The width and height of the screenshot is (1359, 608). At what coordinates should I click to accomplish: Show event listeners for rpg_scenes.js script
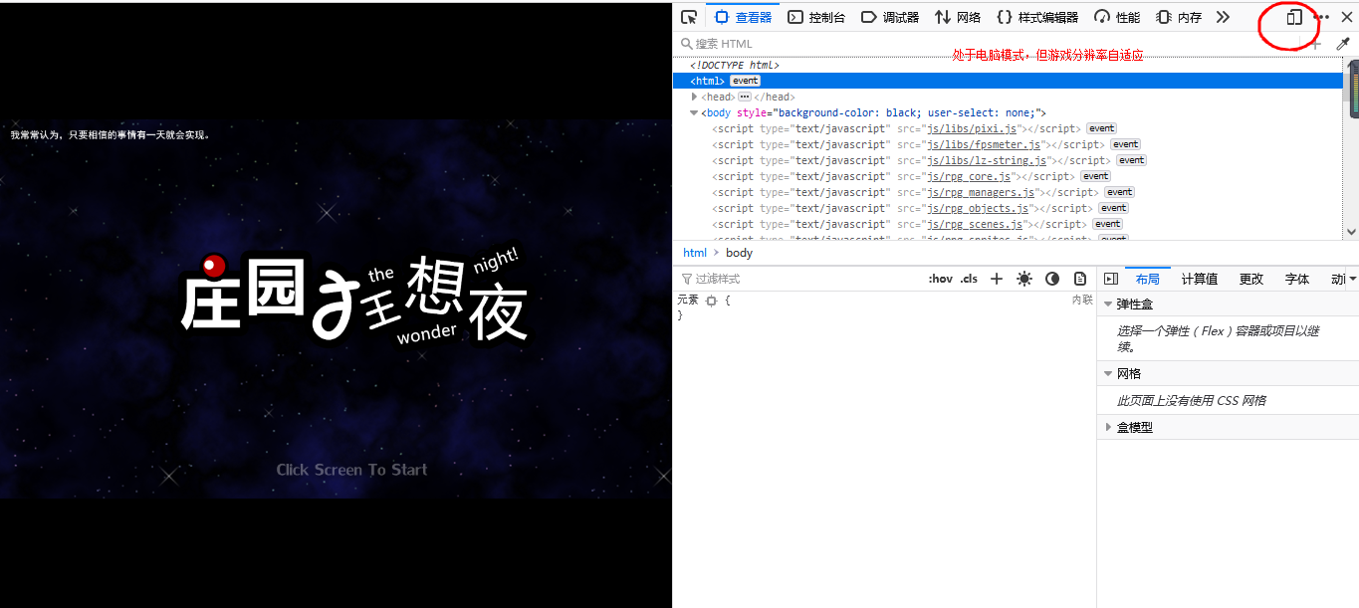pyautogui.click(x=1107, y=224)
